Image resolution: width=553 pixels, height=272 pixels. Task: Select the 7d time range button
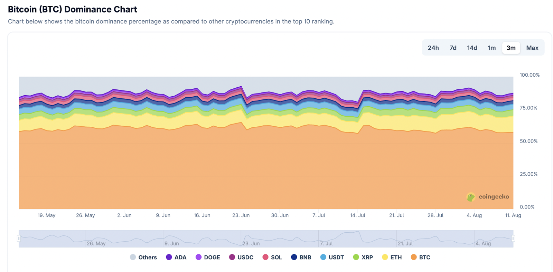pyautogui.click(x=453, y=48)
